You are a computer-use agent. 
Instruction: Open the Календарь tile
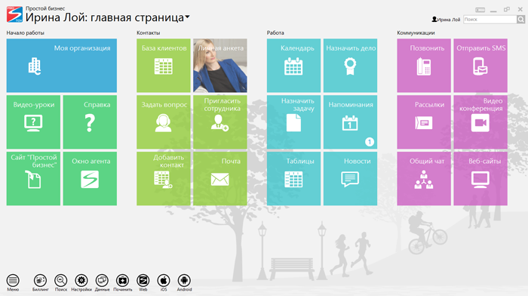click(x=293, y=66)
